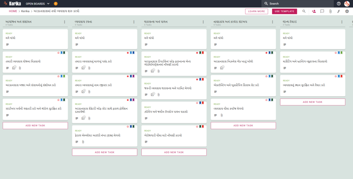This screenshot has width=353, height=179.
Task: Click red tag on 'જરૂરી વ્યવસાય લાઇસન્સ' card
Action: coord(203,80)
